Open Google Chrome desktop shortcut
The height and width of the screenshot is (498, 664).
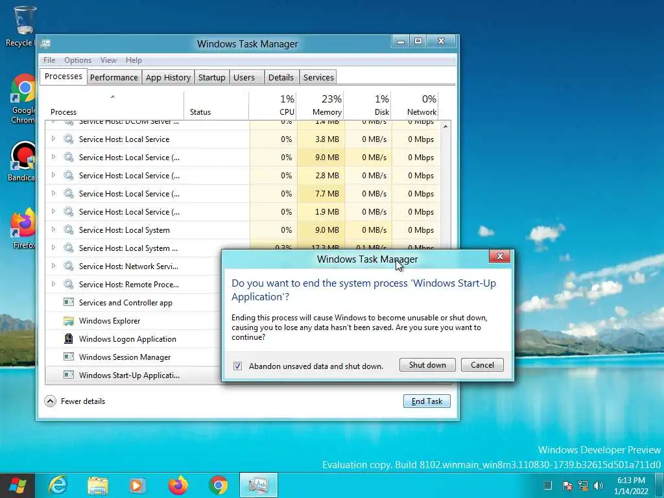tap(24, 99)
